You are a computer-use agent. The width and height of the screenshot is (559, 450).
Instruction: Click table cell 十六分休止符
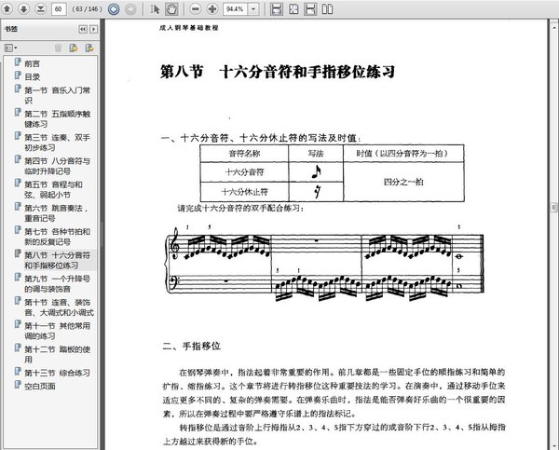tap(244, 192)
